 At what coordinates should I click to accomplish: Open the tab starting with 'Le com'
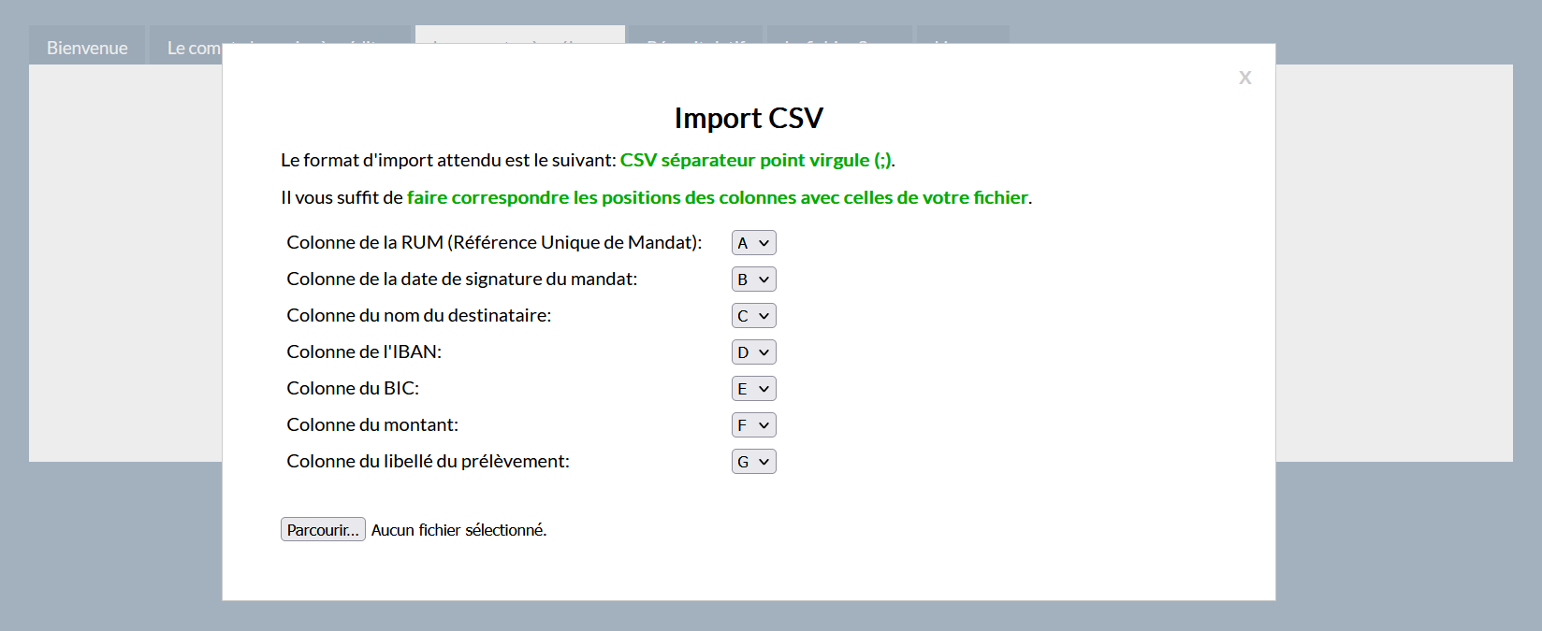point(194,49)
